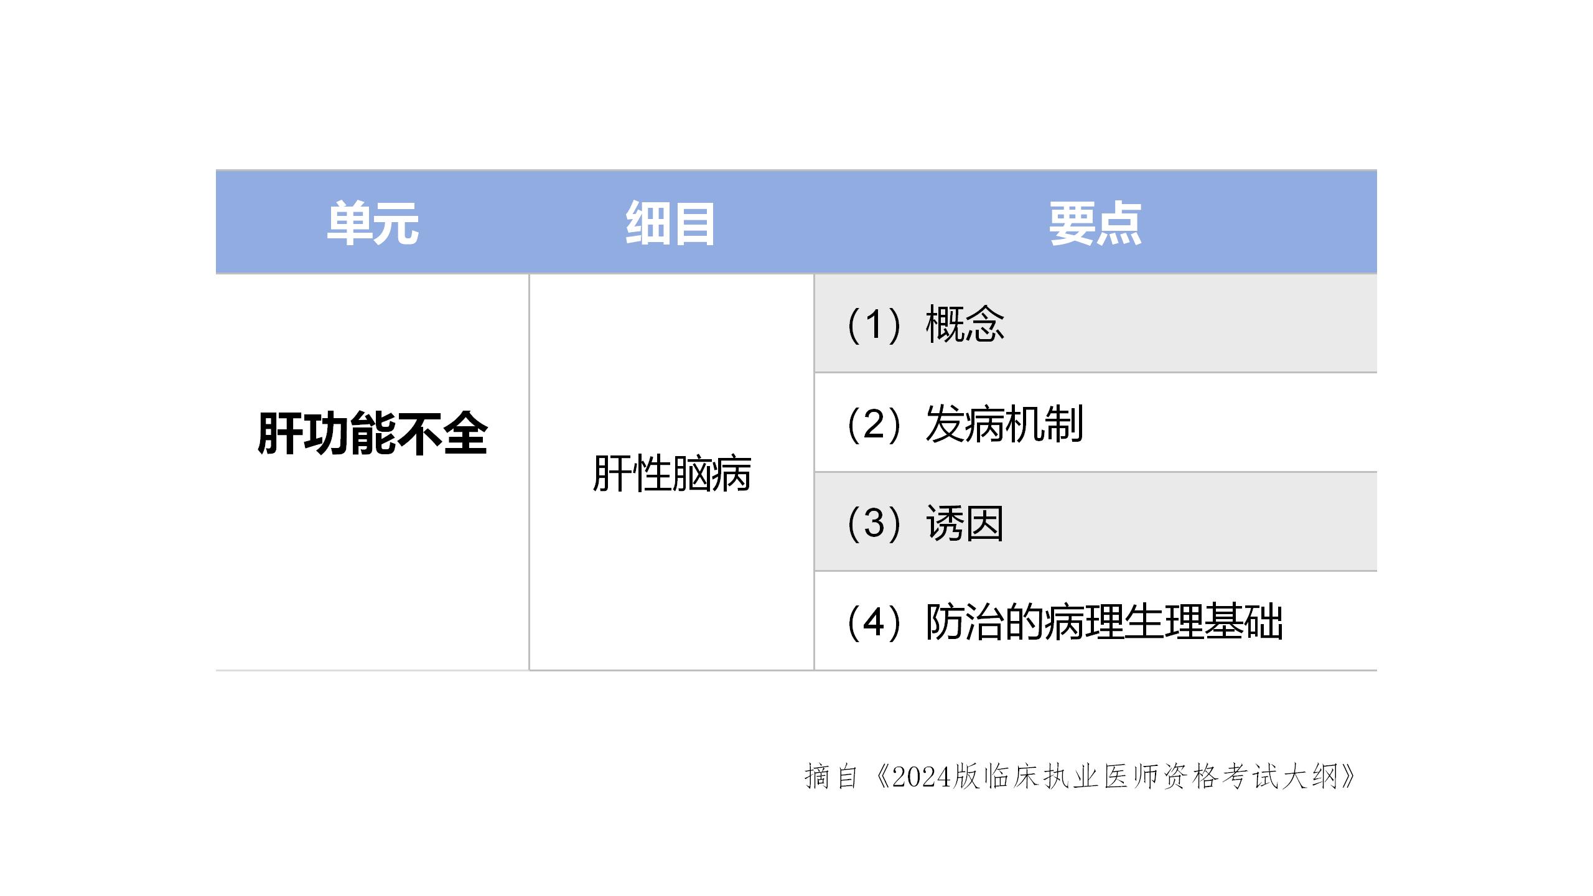1593x896 pixels.
Task: Select the bold 肝功能不全 cell text
Action: point(372,434)
